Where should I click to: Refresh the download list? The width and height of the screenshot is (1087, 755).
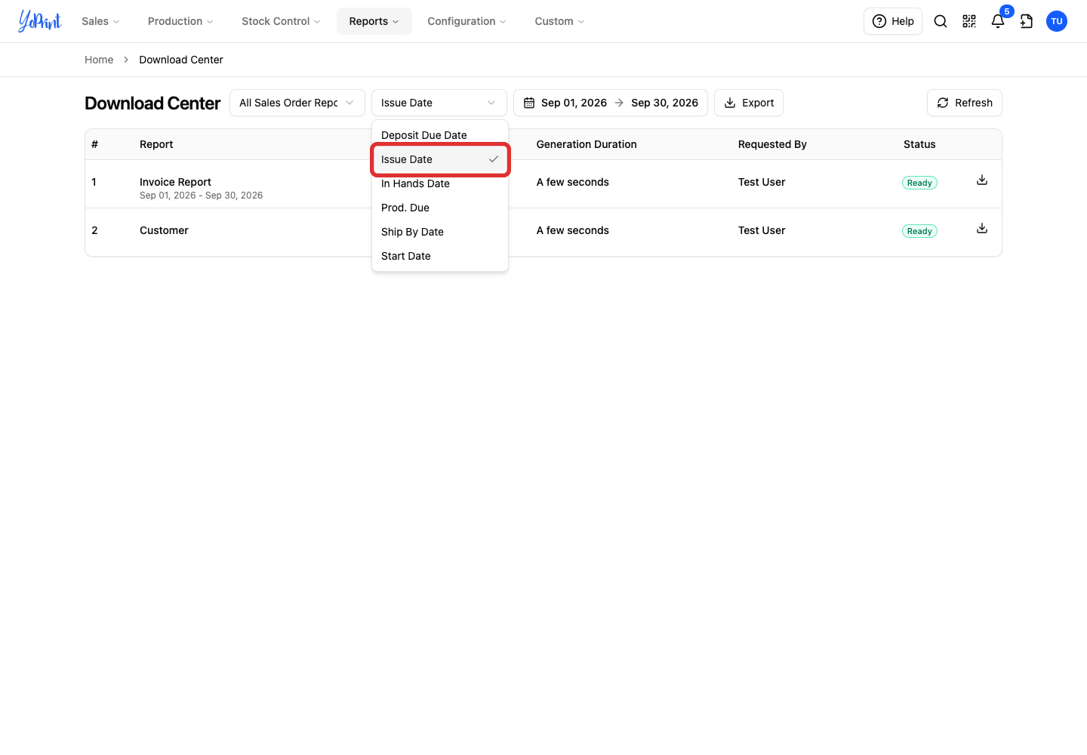[x=965, y=103]
